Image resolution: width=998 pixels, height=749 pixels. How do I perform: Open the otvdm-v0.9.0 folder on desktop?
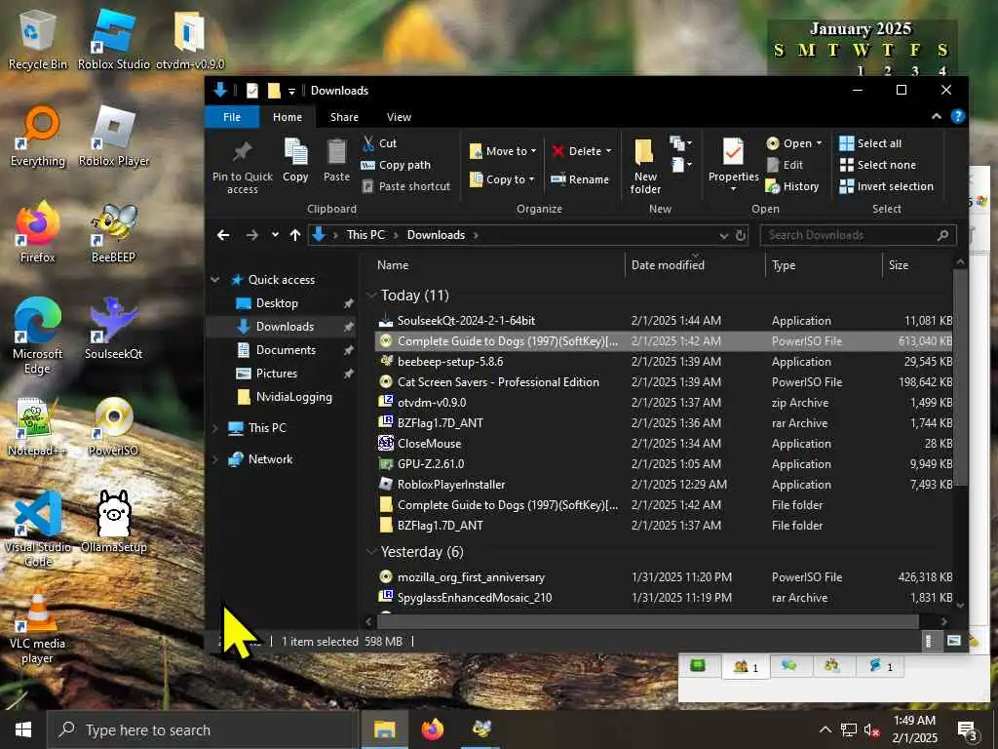pyautogui.click(x=190, y=39)
